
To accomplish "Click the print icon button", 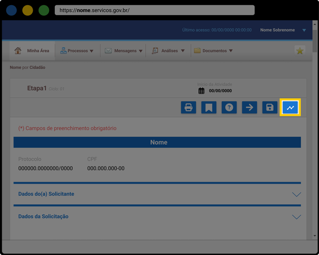I will [189, 108].
